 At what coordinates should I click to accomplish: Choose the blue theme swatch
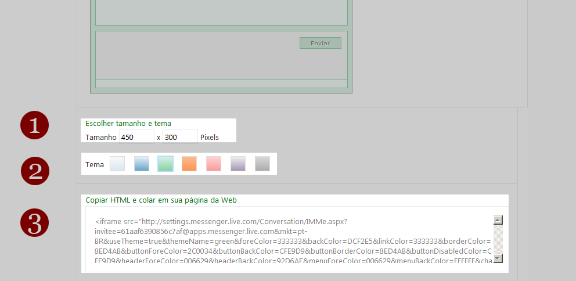142,164
